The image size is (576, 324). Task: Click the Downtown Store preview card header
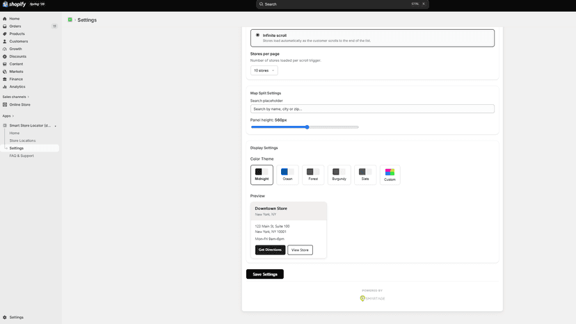289,211
